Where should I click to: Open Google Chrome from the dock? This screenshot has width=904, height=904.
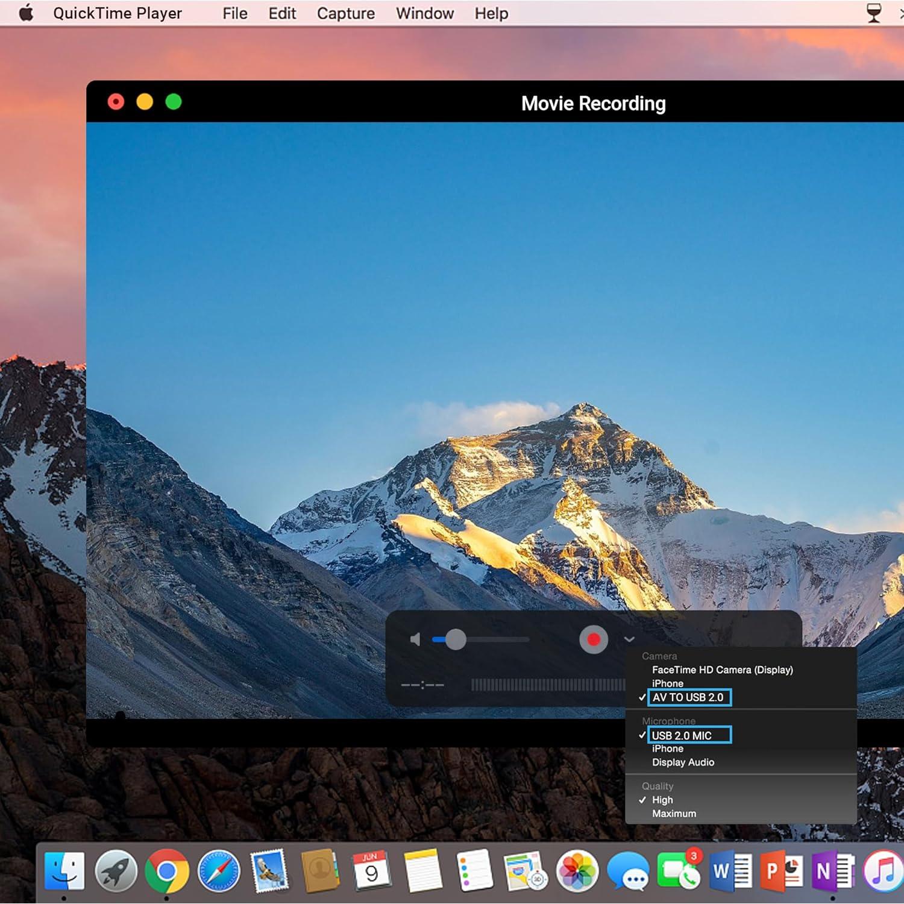pos(167,871)
